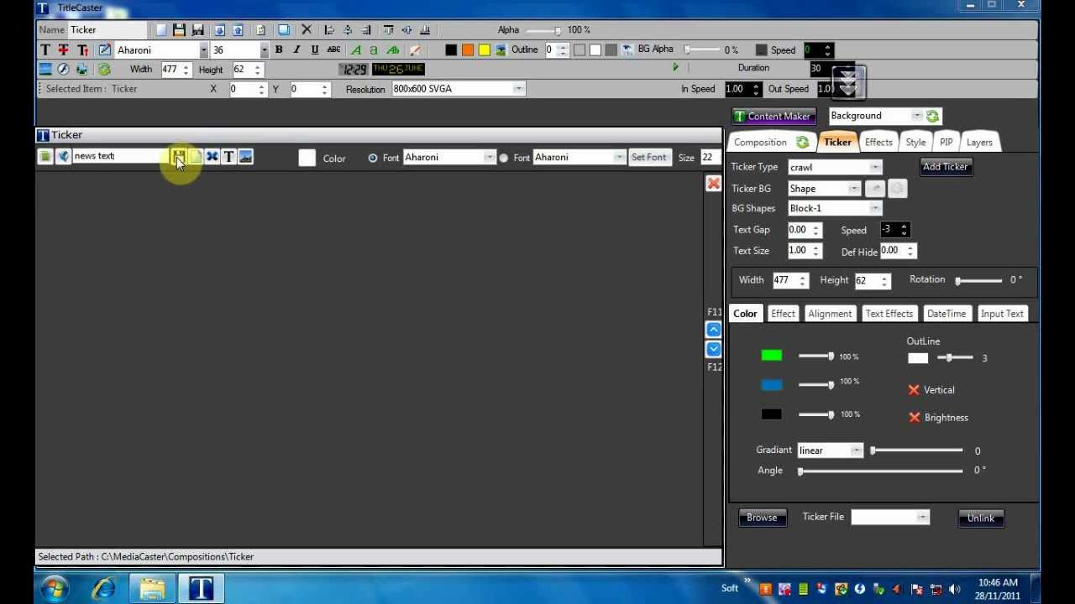The width and height of the screenshot is (1075, 604).
Task: Open the Resolution 800x600 SVGA dropdown
Action: 458,89
